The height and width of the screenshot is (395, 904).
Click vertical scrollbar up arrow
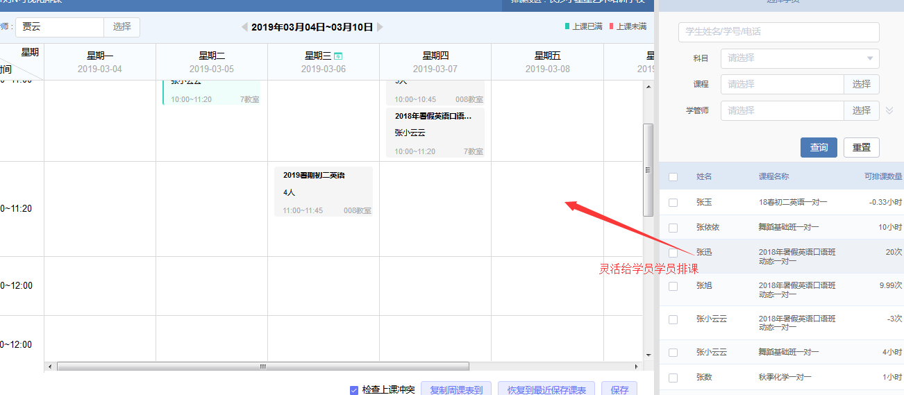pos(648,86)
